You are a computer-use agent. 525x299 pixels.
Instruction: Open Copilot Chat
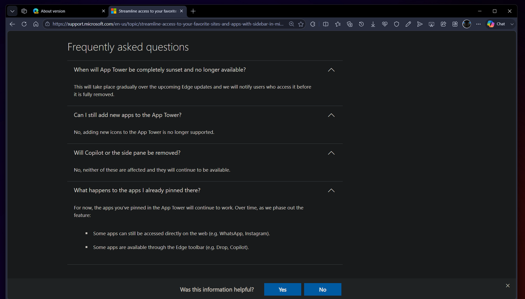click(496, 24)
